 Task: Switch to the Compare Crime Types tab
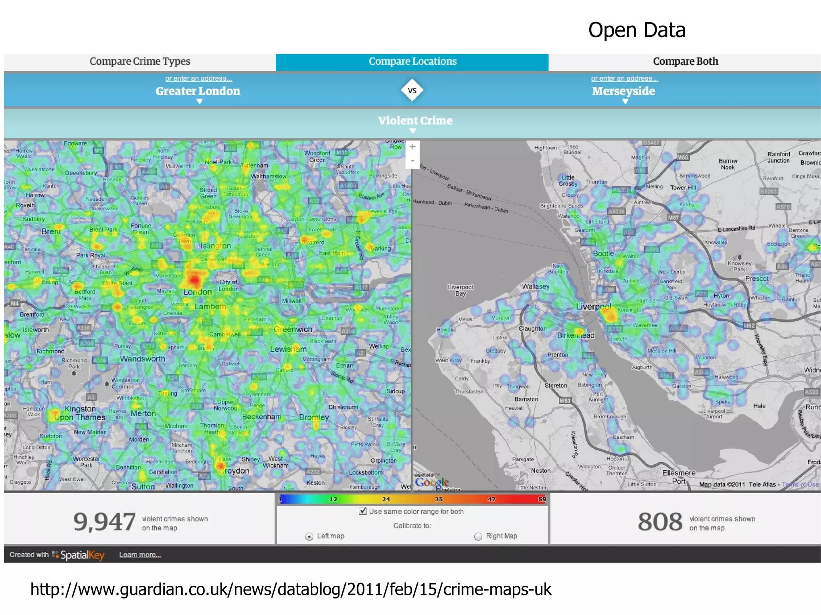click(x=140, y=62)
